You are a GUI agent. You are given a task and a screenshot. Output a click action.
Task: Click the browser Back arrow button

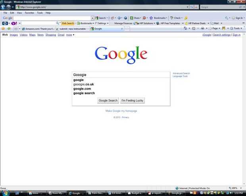click(x=3, y=7)
